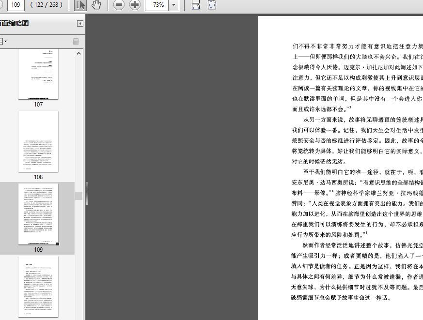Click the thumbnail panel scrollbar thumb
This screenshot has height=320, width=423.
coord(79,196)
